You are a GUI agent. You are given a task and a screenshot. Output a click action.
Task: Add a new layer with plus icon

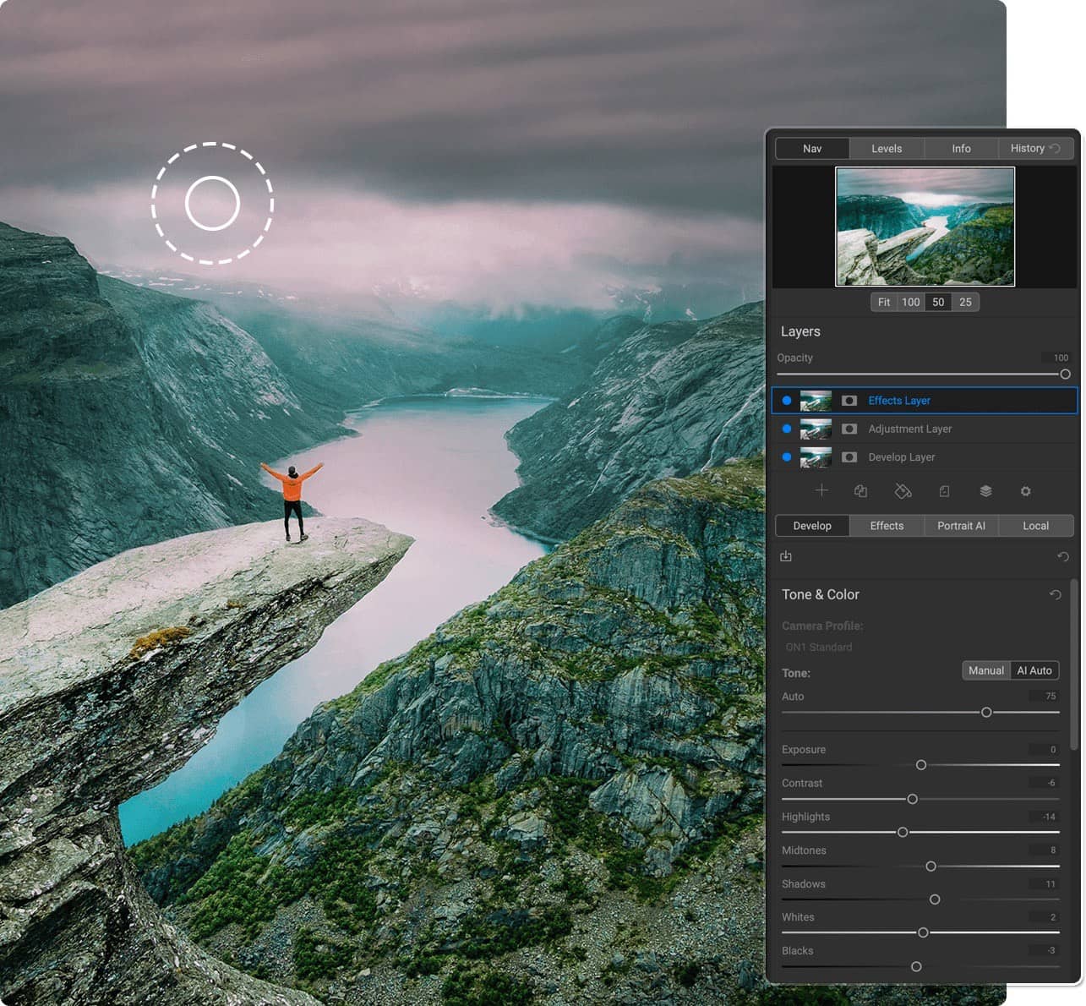click(821, 490)
